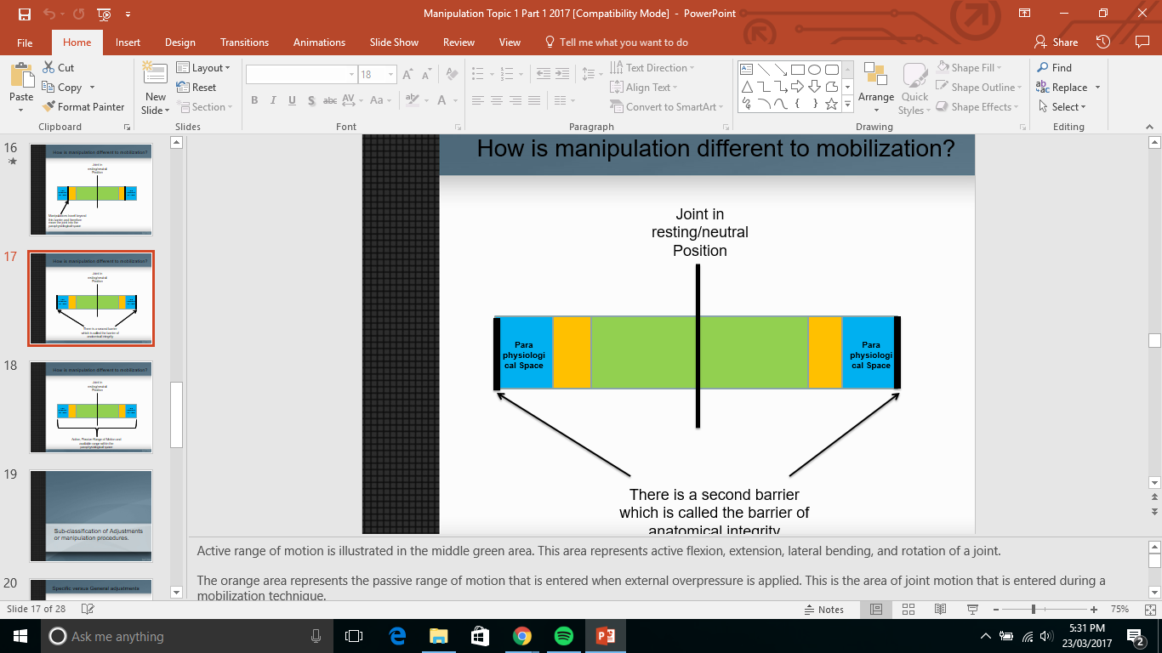Click the Format Painter tool
Screen dimensions: 1162x653
click(83, 107)
